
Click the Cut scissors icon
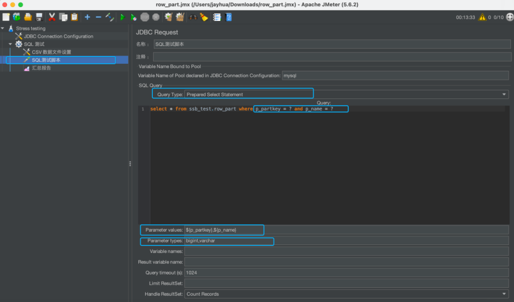[x=51, y=17]
